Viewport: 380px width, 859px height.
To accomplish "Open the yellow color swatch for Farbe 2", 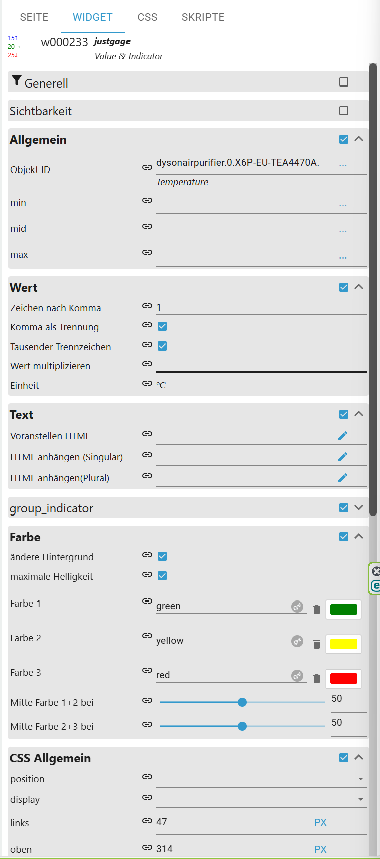I will [344, 644].
